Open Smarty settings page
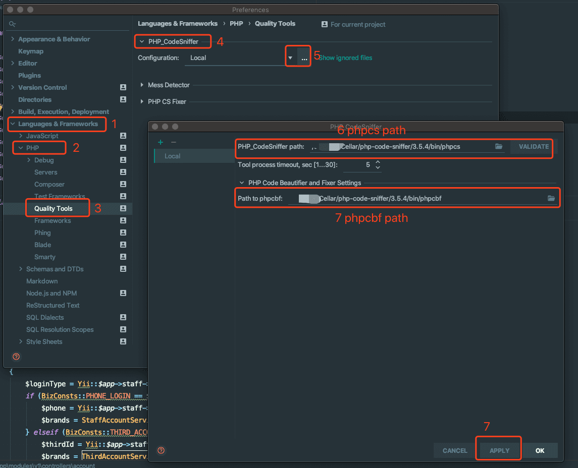Screen dimensions: 578x468 click(x=44, y=257)
